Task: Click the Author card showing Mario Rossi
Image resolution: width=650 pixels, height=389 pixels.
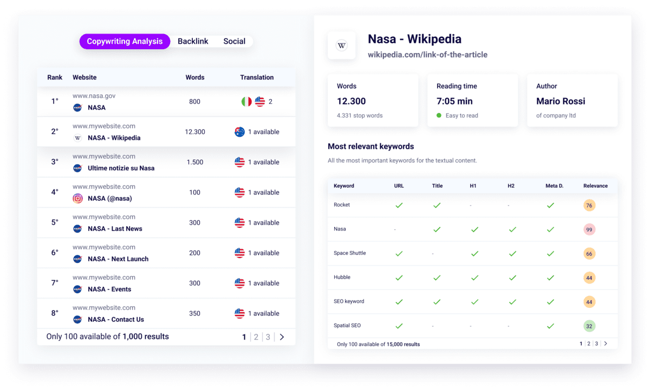Action: pyautogui.click(x=572, y=101)
